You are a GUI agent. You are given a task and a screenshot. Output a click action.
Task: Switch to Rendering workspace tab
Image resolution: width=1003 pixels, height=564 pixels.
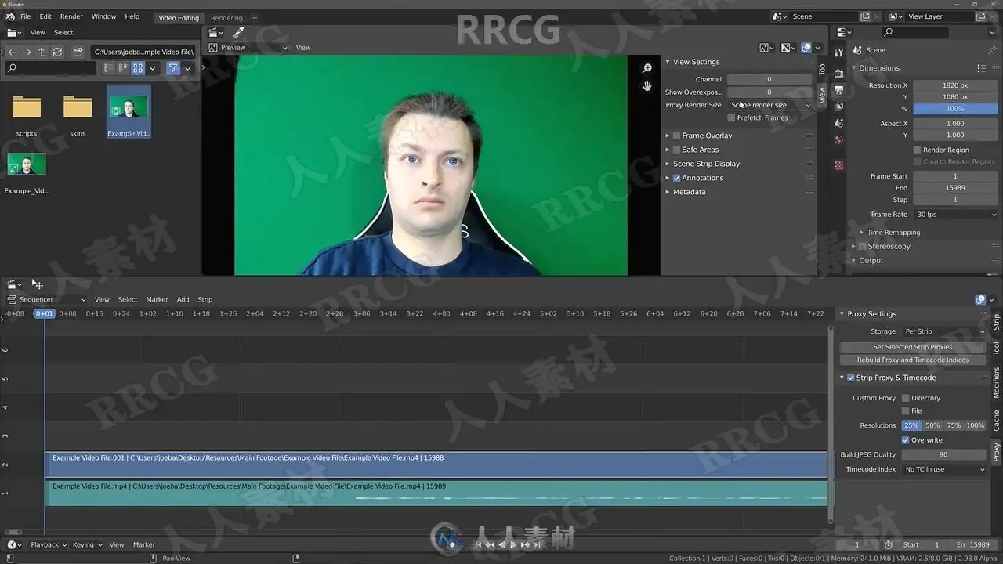coord(226,17)
